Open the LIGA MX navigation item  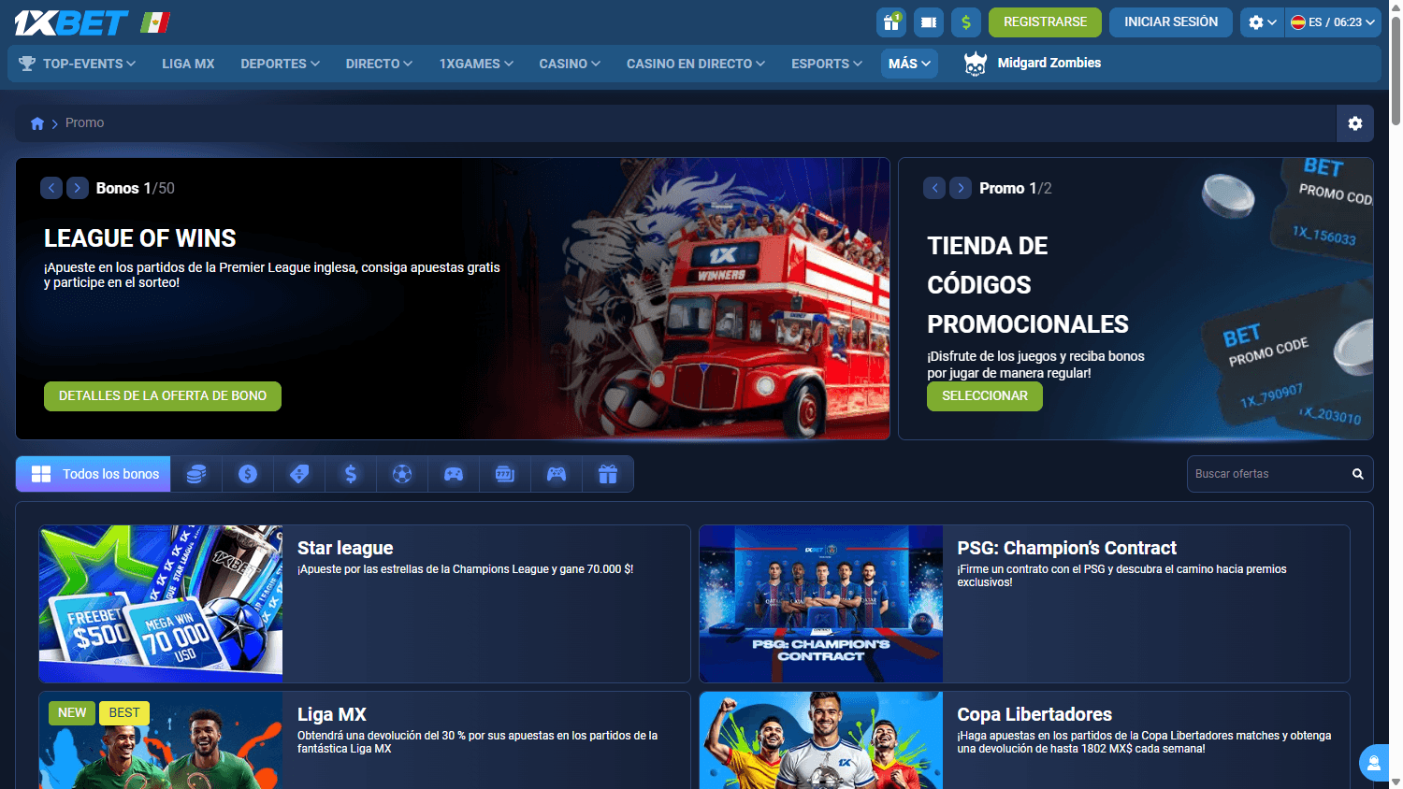click(x=188, y=64)
